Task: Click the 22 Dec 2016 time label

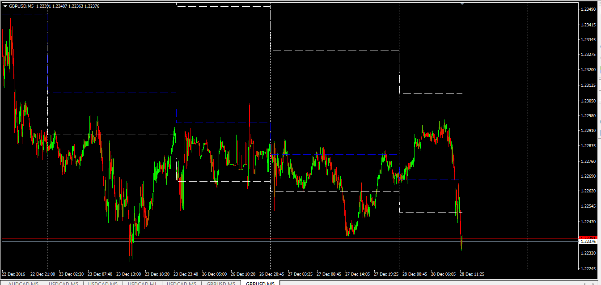Action: [x=13, y=274]
